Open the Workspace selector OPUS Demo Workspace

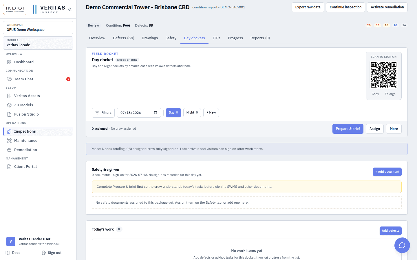[x=38, y=27]
